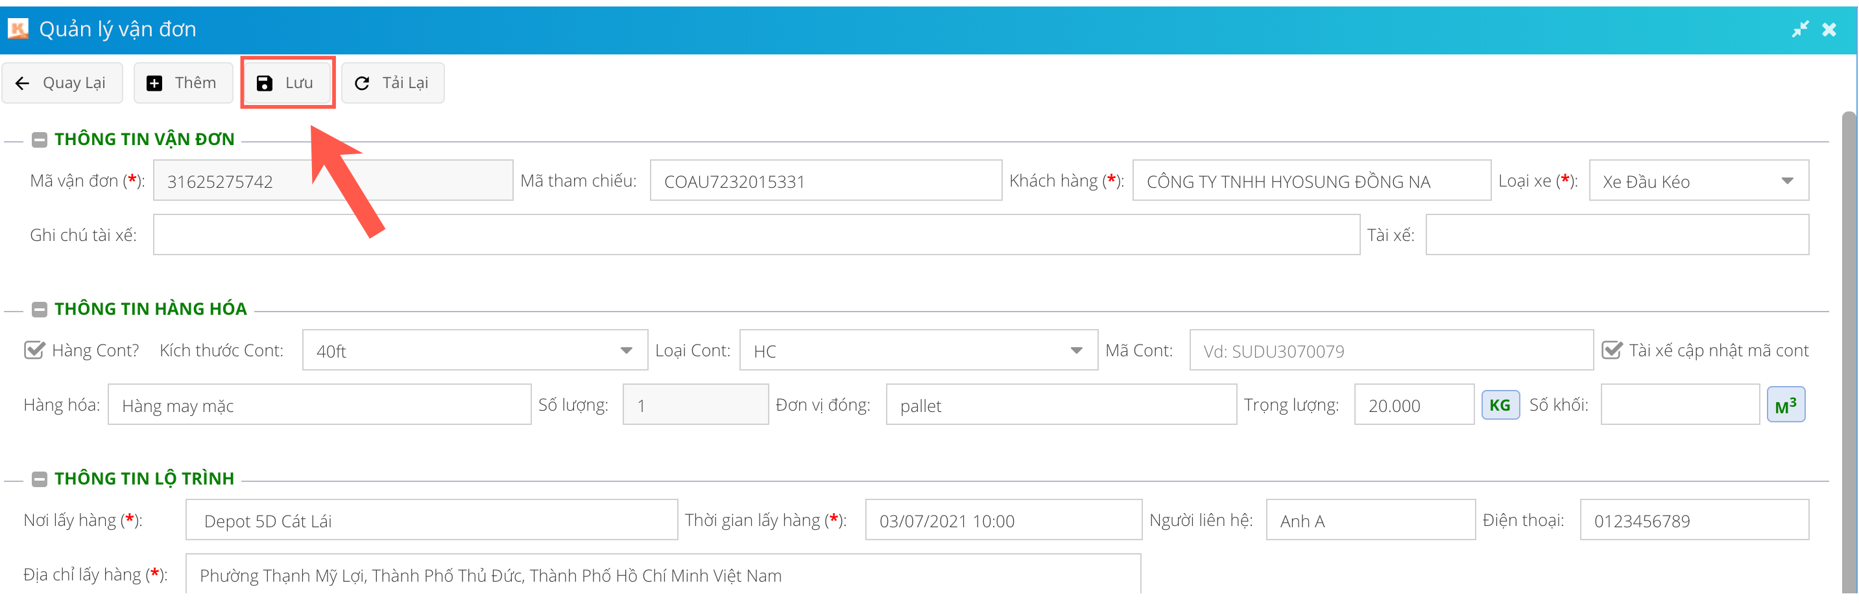The width and height of the screenshot is (1859, 605).
Task: Click the Thêm plus icon
Action: [x=154, y=84]
